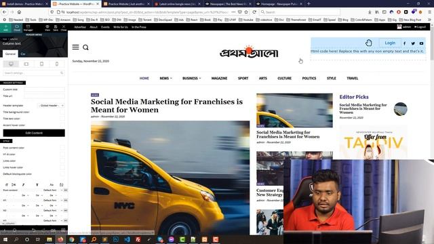This screenshot has height=244, width=434.
Task: Select the phone viewport icon
Action: [x=57, y=64]
